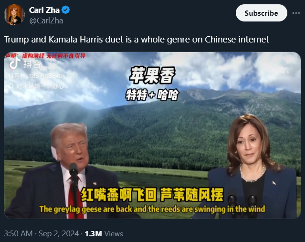Click the English greylag geese subtitle

point(152,209)
